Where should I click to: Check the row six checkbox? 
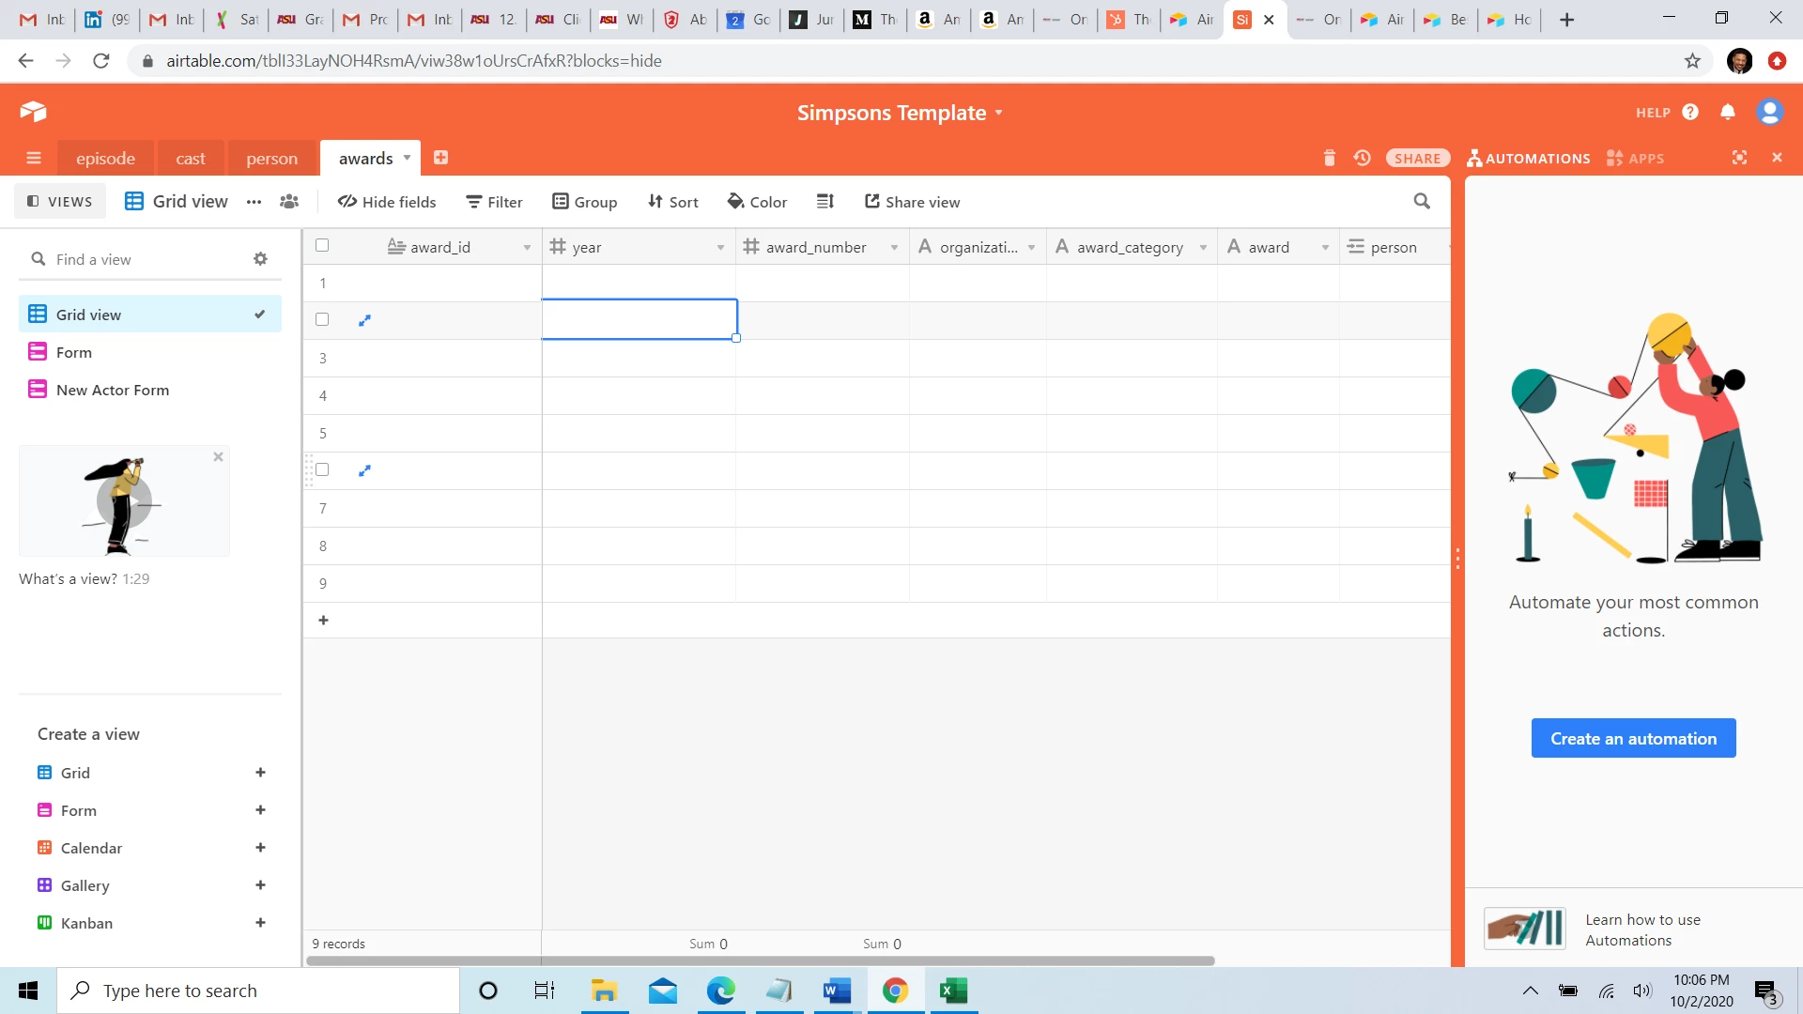click(322, 469)
